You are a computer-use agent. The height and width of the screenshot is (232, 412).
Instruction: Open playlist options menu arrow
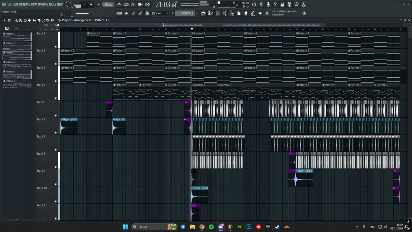(5, 20)
